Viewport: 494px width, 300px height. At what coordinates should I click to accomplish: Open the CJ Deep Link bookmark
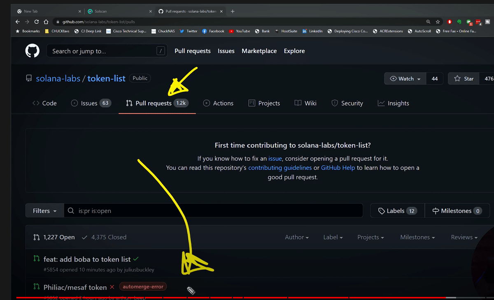tap(88, 31)
